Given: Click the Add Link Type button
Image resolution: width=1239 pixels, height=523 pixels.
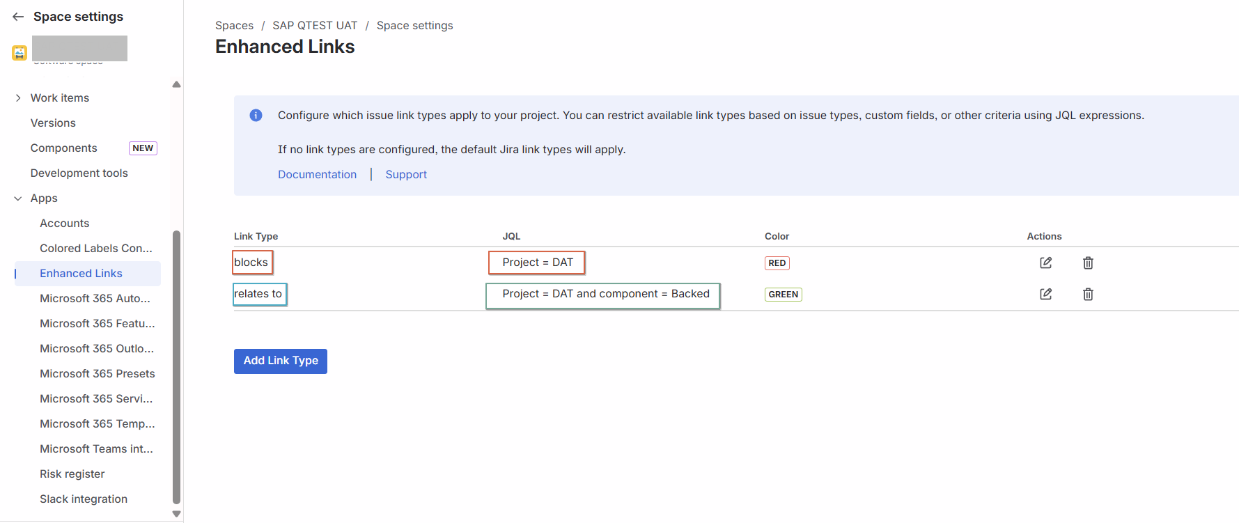Looking at the screenshot, I should tap(281, 361).
